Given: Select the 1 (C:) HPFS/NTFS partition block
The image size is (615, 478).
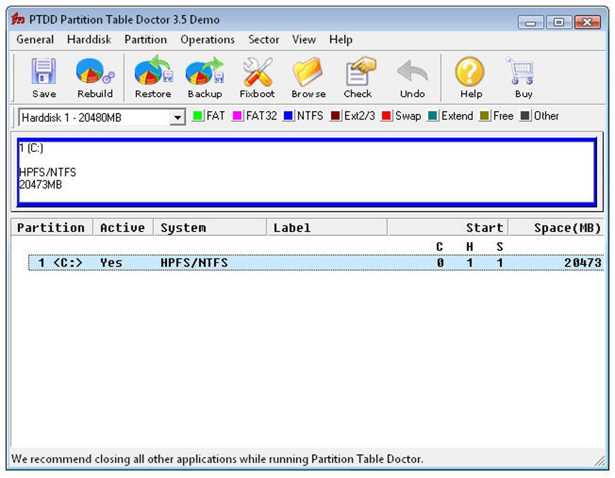Looking at the screenshot, I should coord(307,172).
